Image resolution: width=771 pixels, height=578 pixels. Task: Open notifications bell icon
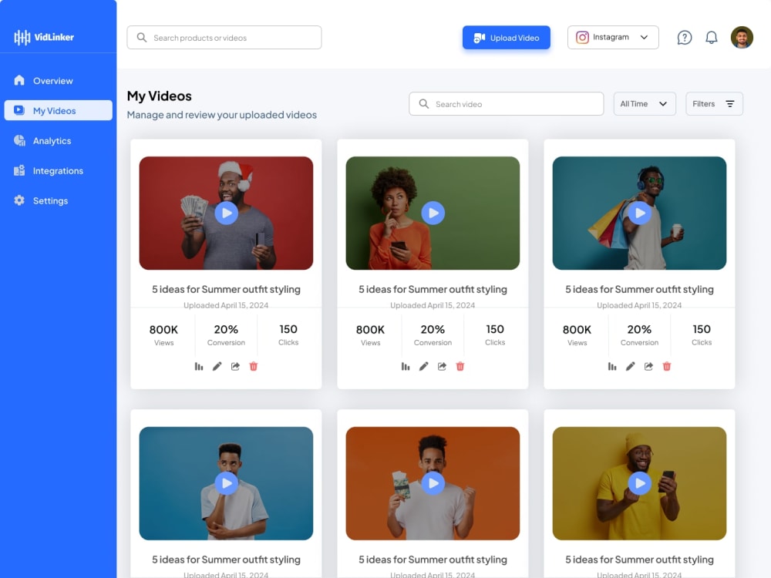(712, 38)
